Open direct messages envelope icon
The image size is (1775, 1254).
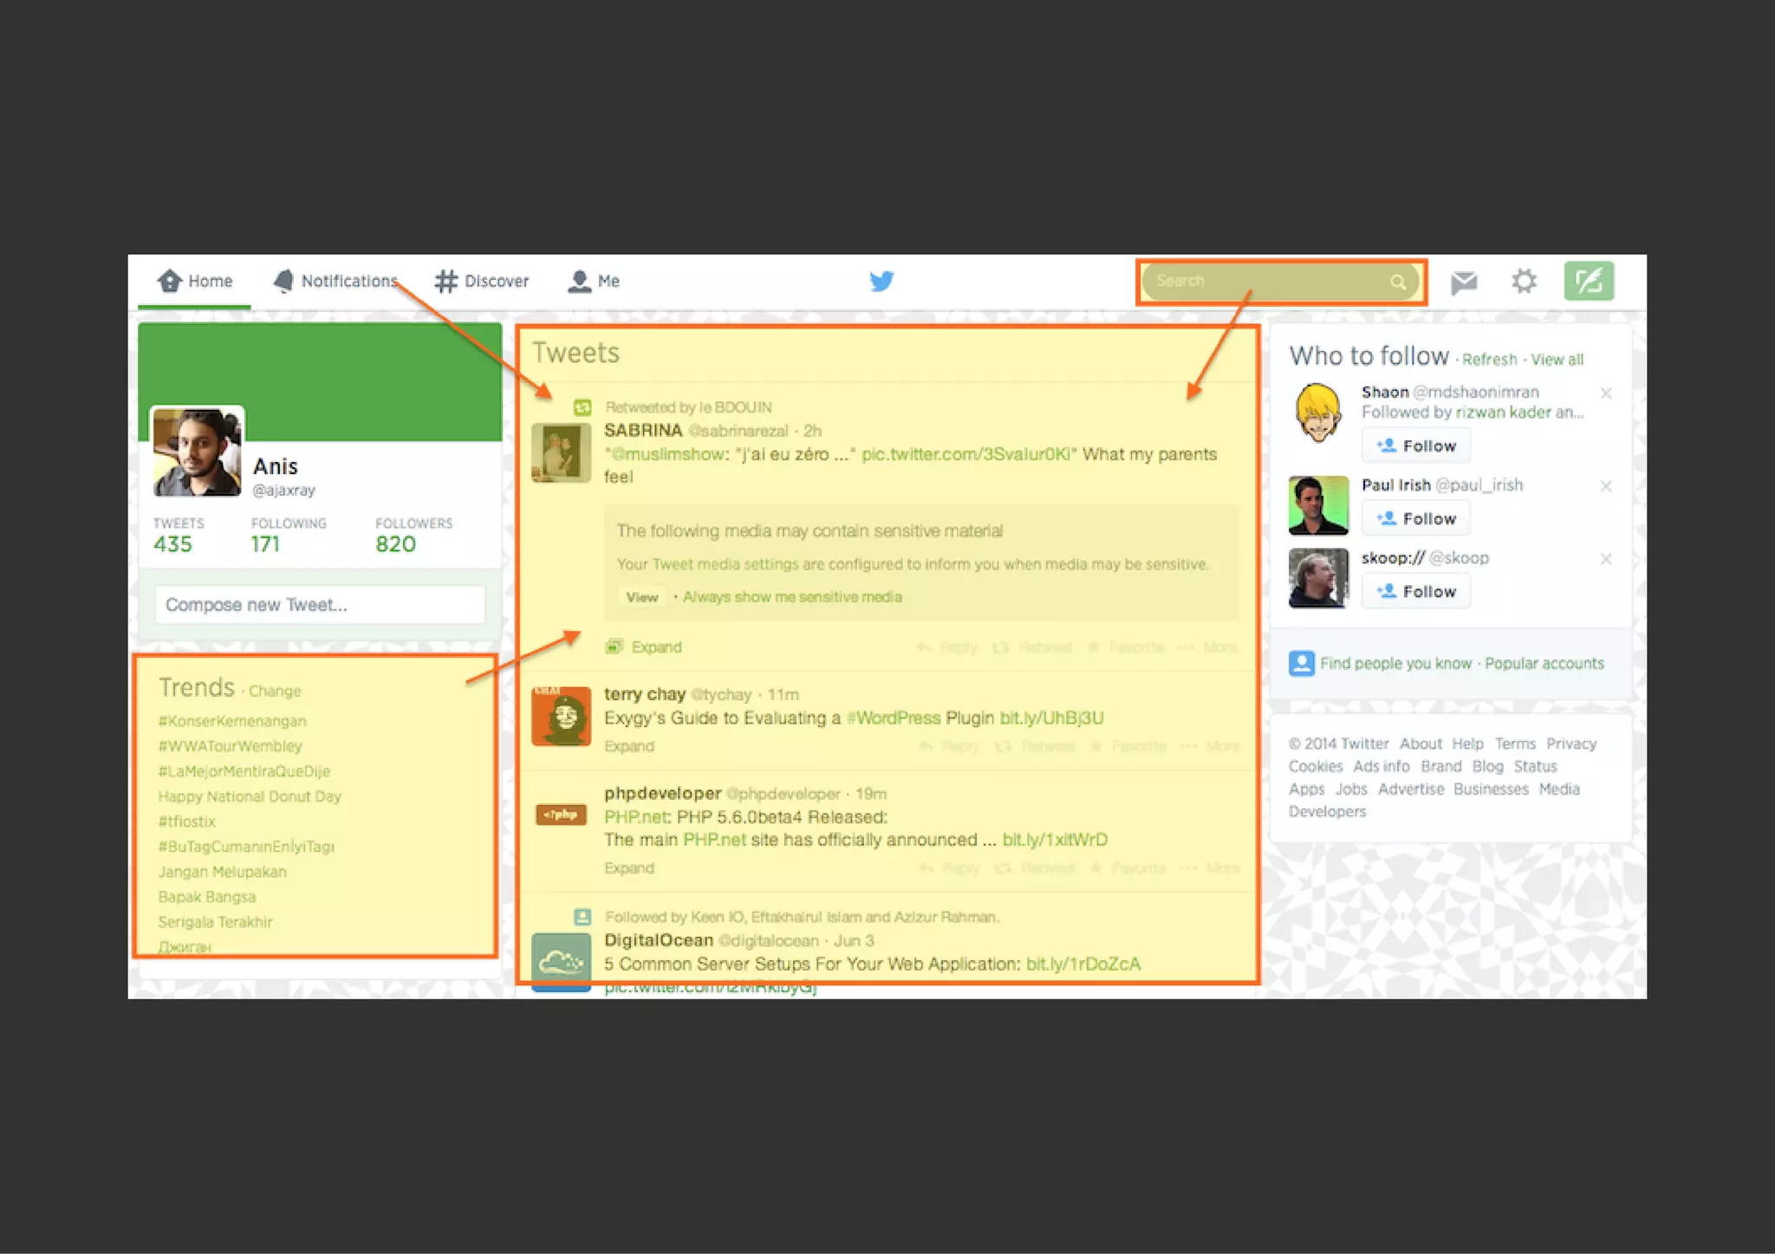coord(1464,282)
